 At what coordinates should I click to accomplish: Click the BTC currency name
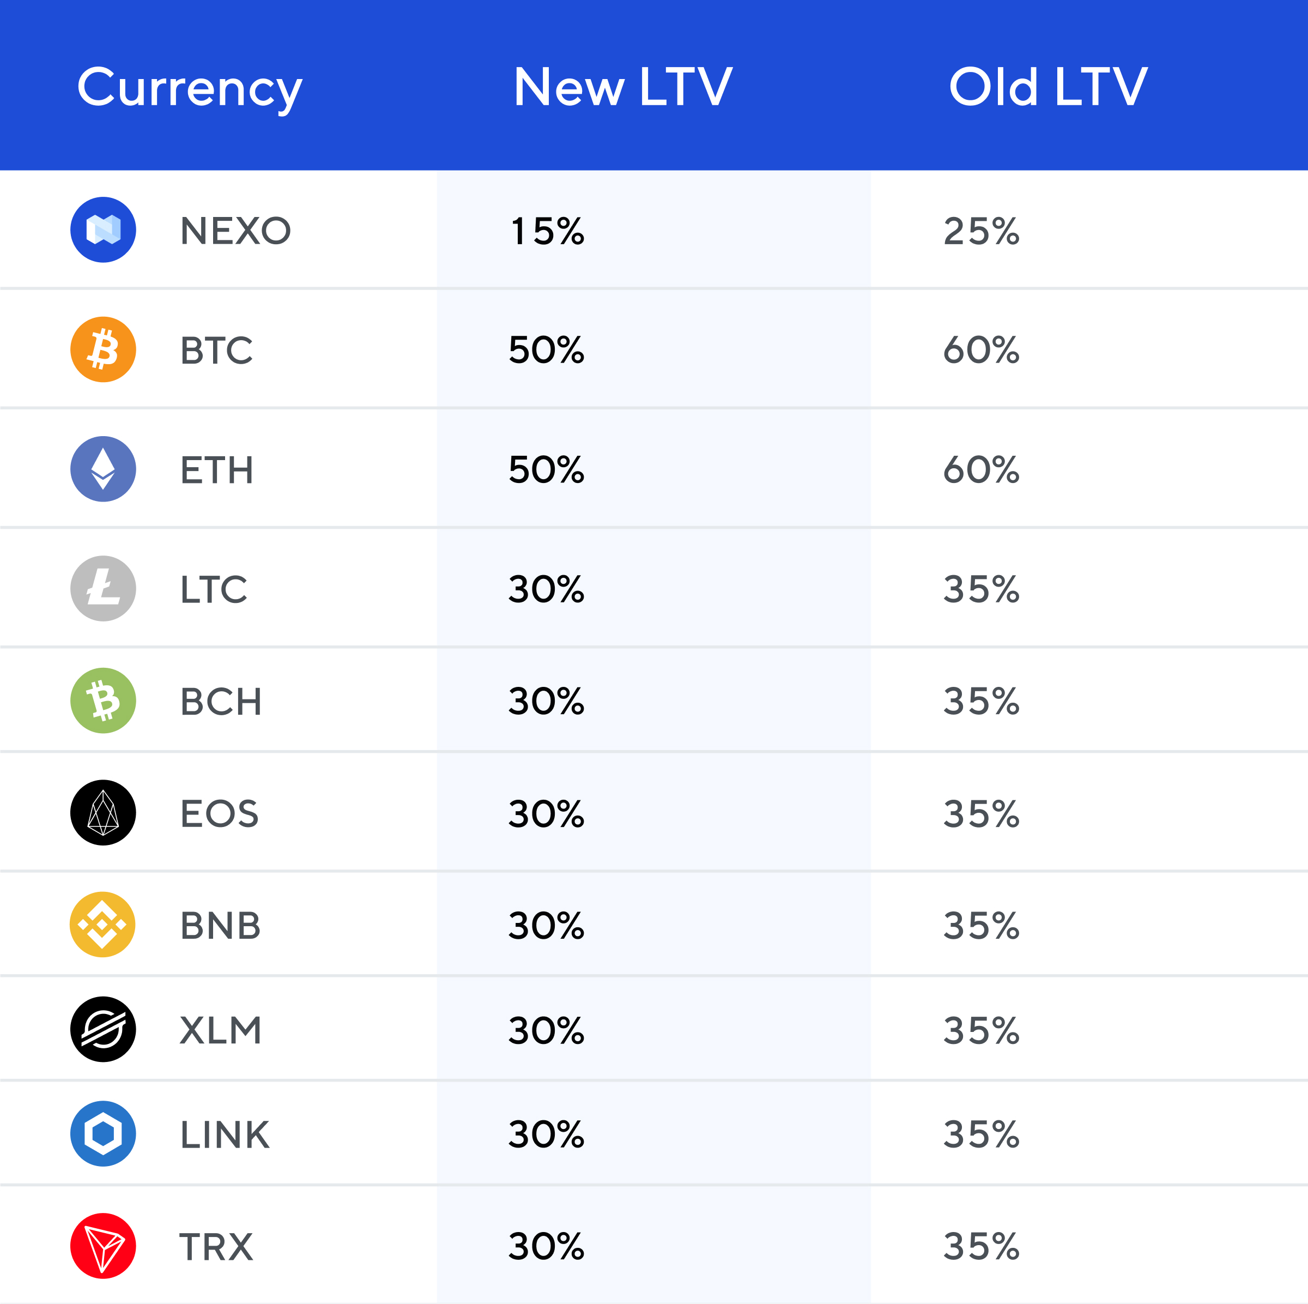pos(217,350)
